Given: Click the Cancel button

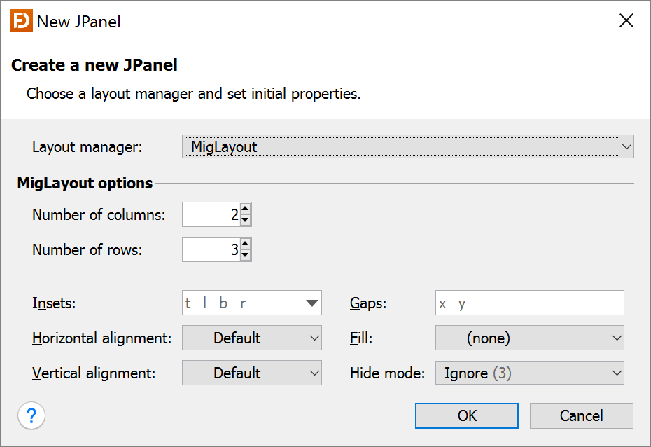Looking at the screenshot, I should 581,415.
